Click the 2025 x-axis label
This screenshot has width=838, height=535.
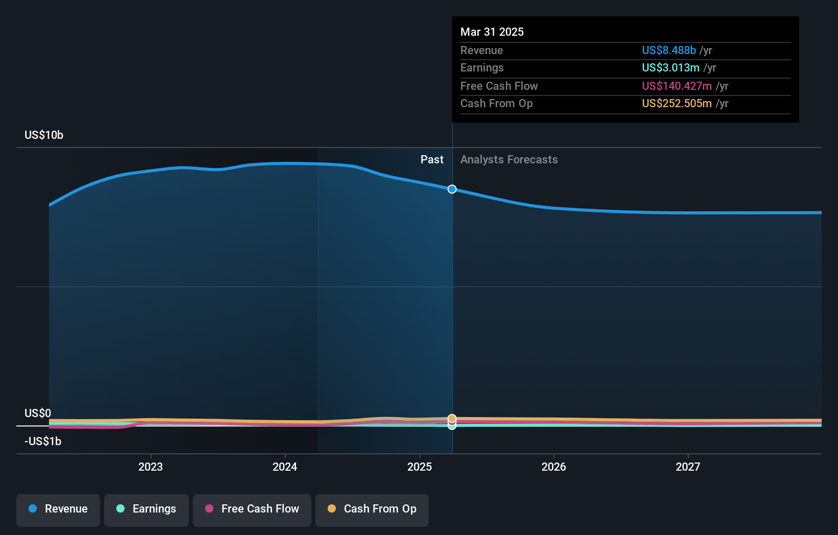click(x=420, y=467)
